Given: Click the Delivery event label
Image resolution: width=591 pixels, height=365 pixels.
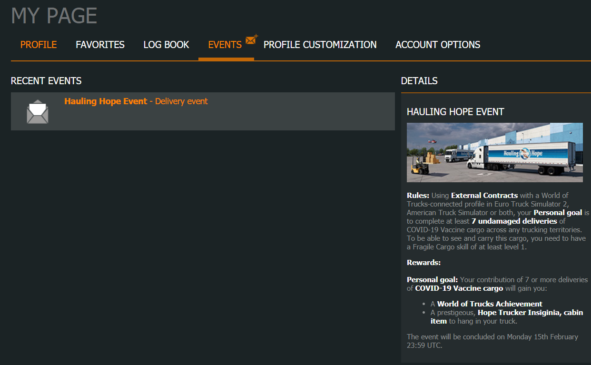Looking at the screenshot, I should (181, 101).
